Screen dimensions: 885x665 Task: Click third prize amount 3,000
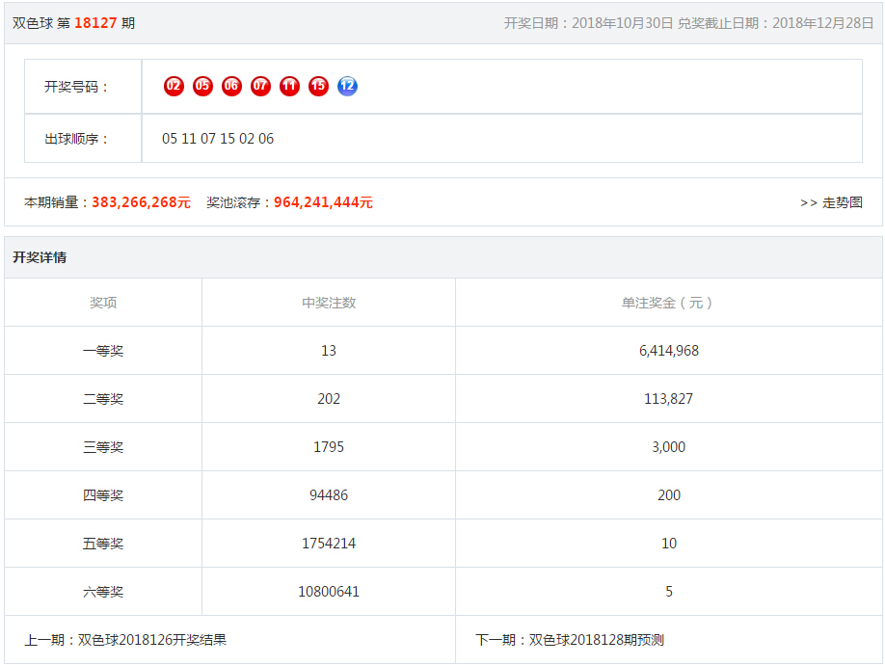point(669,447)
